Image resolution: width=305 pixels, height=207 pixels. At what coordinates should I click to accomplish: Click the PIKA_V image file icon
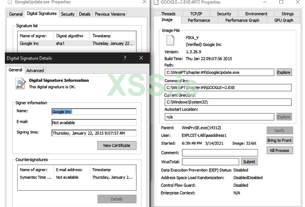pyautogui.click(x=170, y=40)
